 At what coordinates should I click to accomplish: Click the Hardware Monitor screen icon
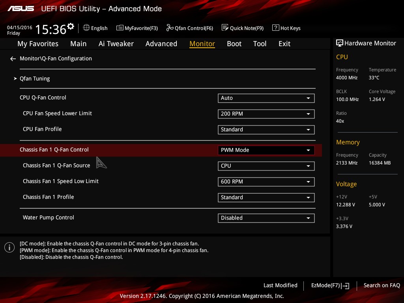click(x=340, y=43)
